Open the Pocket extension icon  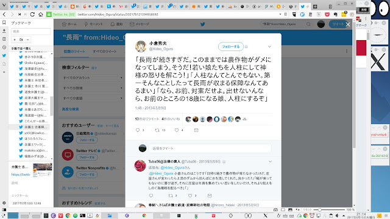coord(327,15)
